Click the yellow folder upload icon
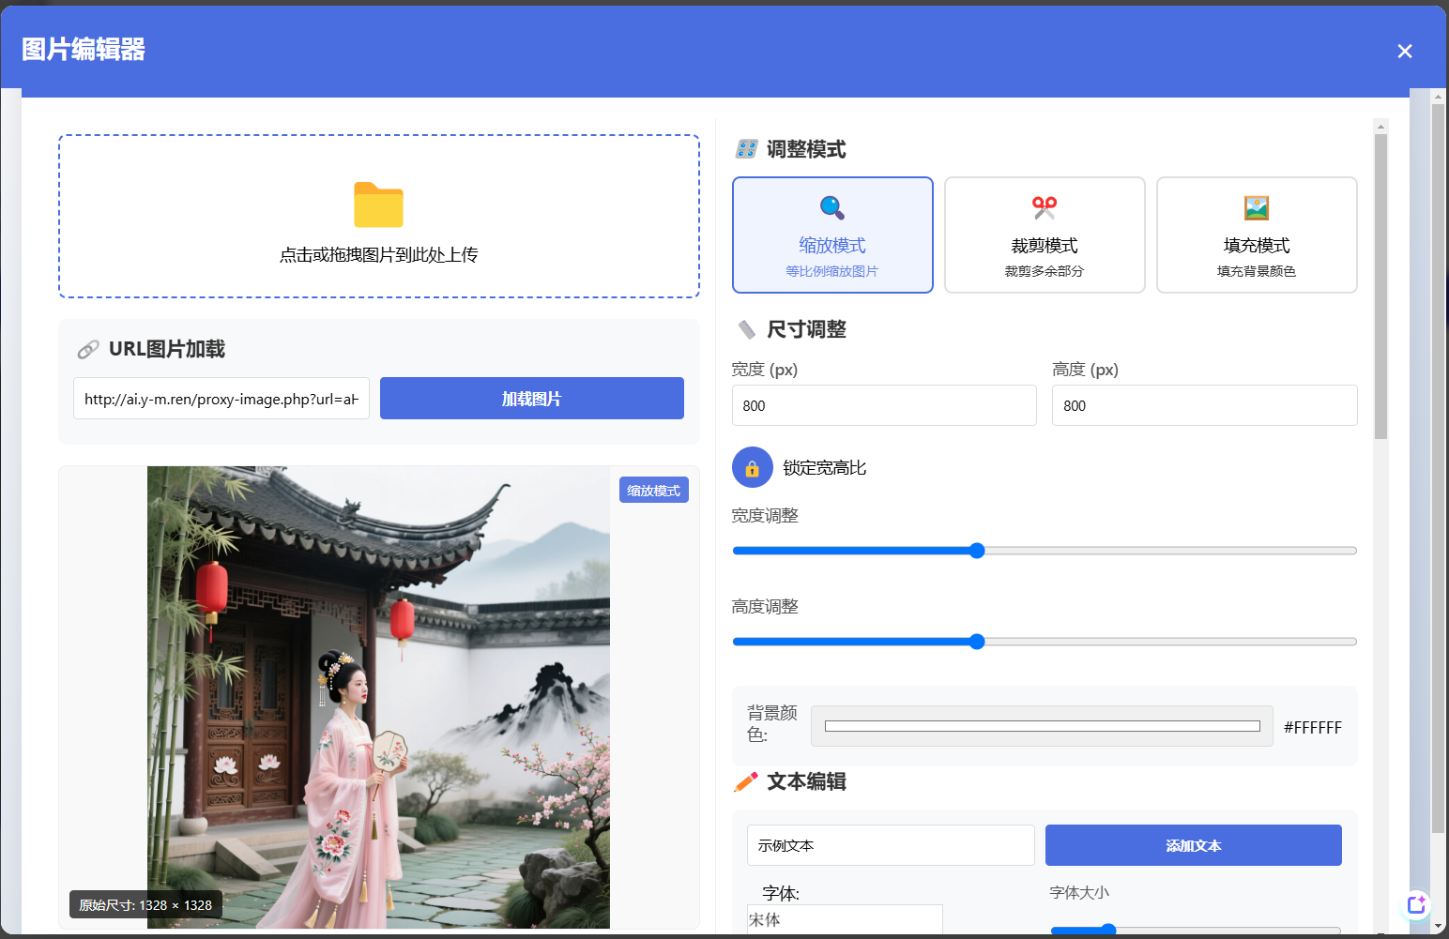The image size is (1449, 939). 378,204
